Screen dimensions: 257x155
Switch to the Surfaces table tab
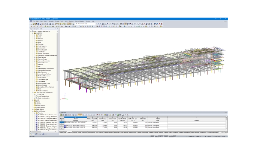click(x=75, y=133)
